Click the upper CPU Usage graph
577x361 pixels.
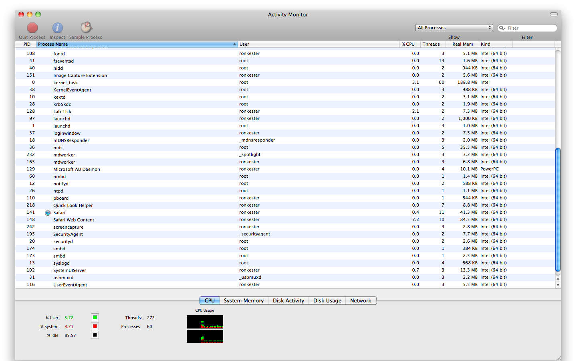click(205, 322)
